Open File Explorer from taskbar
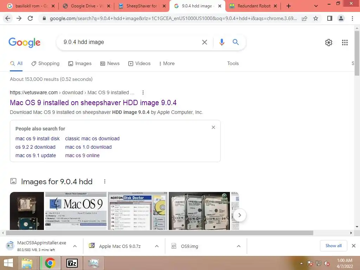Viewport: 360px width, 270px height. pos(27,263)
